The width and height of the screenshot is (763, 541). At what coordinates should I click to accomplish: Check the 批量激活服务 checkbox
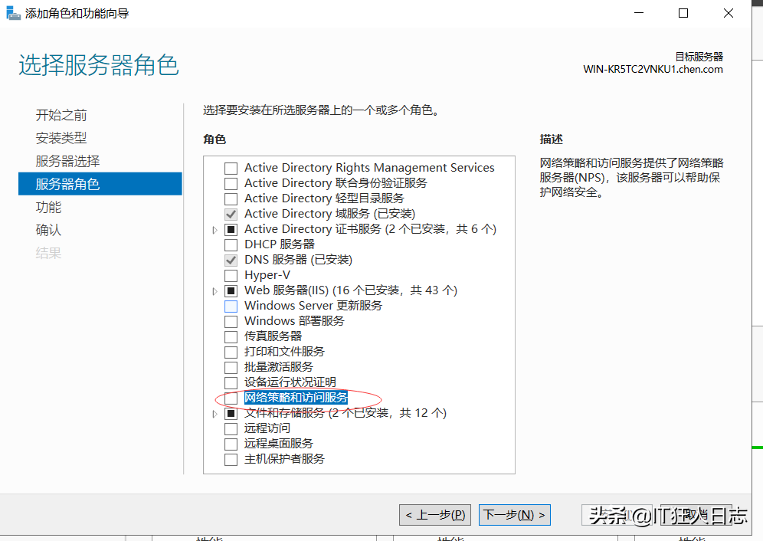tap(231, 368)
